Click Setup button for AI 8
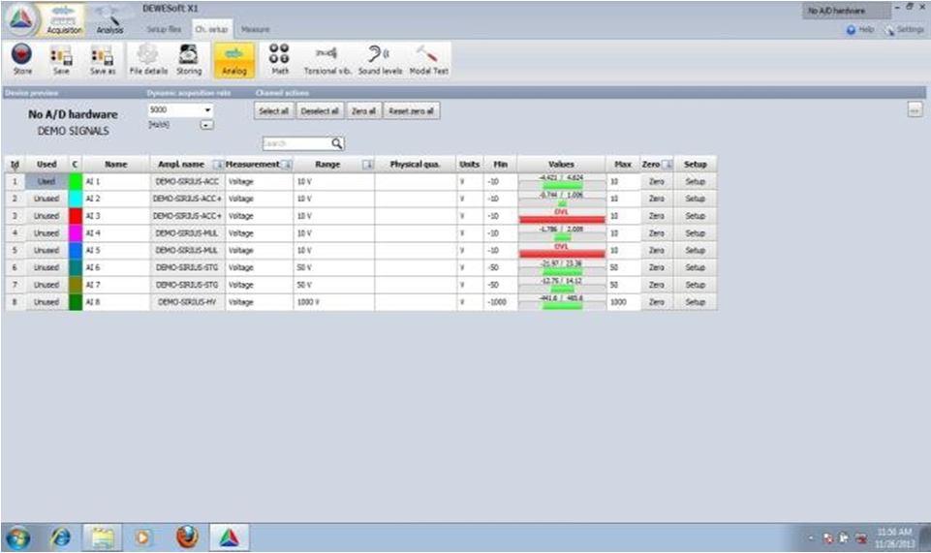The image size is (931, 553). (x=696, y=302)
